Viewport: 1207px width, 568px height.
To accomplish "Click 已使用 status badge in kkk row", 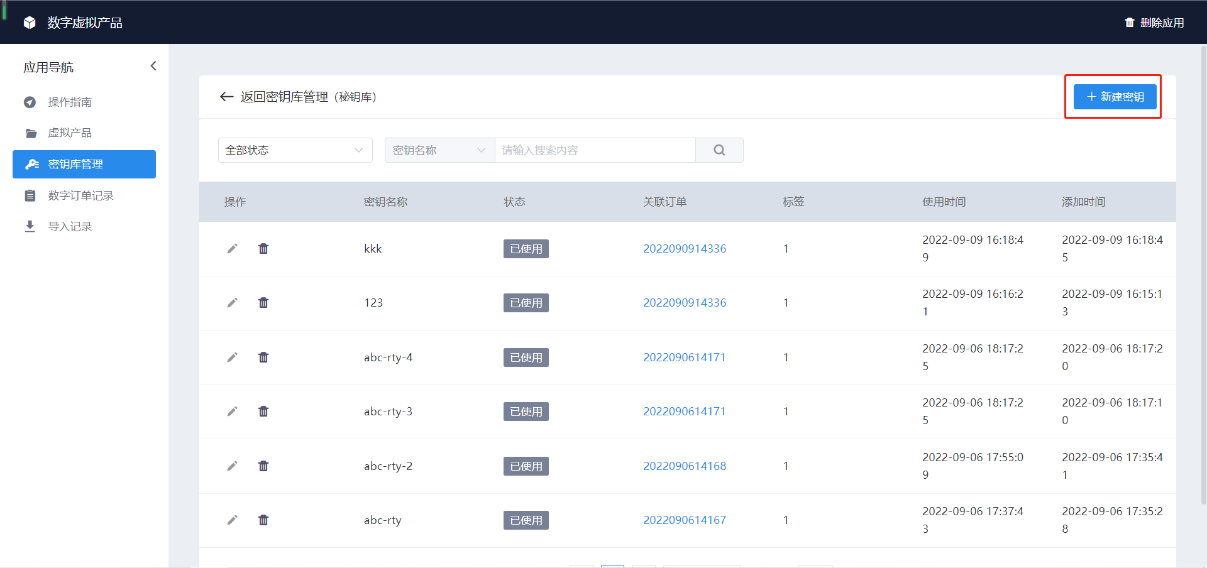I will (526, 249).
